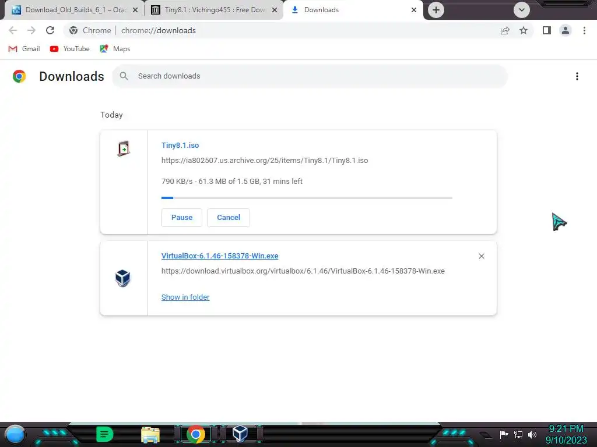The width and height of the screenshot is (597, 447).
Task: Open the user profile avatar
Action: tap(566, 30)
